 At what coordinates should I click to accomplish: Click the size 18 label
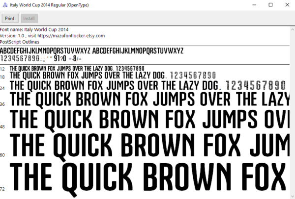(x=2, y=77)
